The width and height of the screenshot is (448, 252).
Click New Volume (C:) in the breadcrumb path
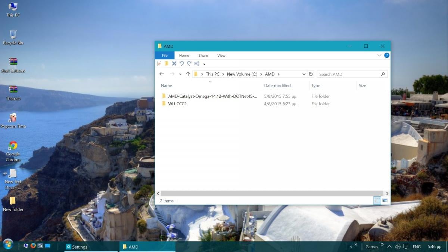242,74
